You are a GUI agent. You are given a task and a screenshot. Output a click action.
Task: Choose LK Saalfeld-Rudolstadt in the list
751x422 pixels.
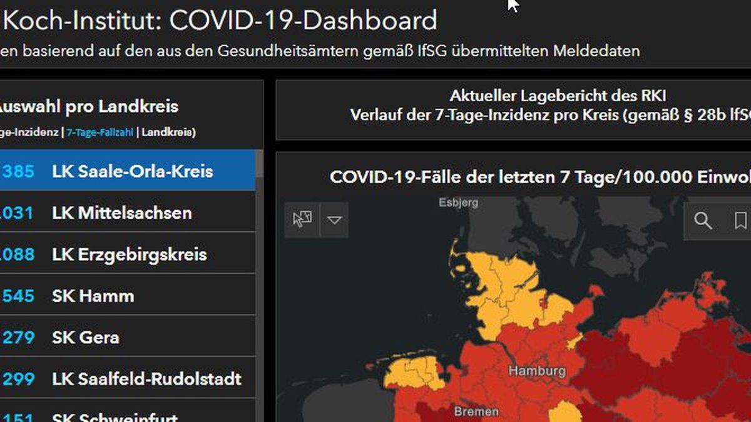(128, 379)
